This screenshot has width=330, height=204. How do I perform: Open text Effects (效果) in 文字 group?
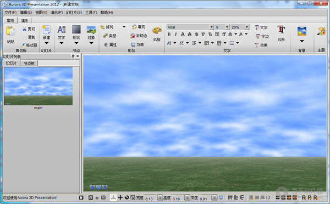coord(261,45)
